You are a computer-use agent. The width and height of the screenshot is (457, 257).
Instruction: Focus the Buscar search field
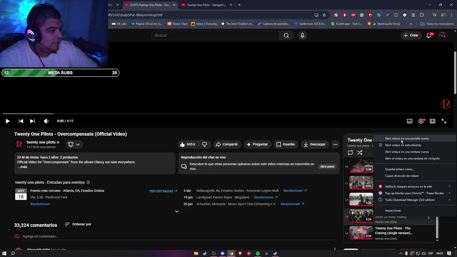pyautogui.click(x=215, y=35)
